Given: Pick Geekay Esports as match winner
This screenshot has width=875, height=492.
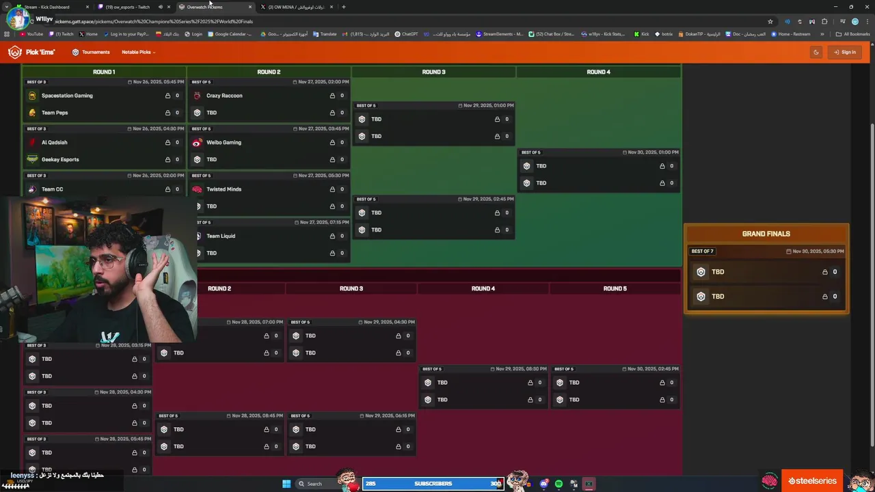Looking at the screenshot, I should (x=104, y=159).
